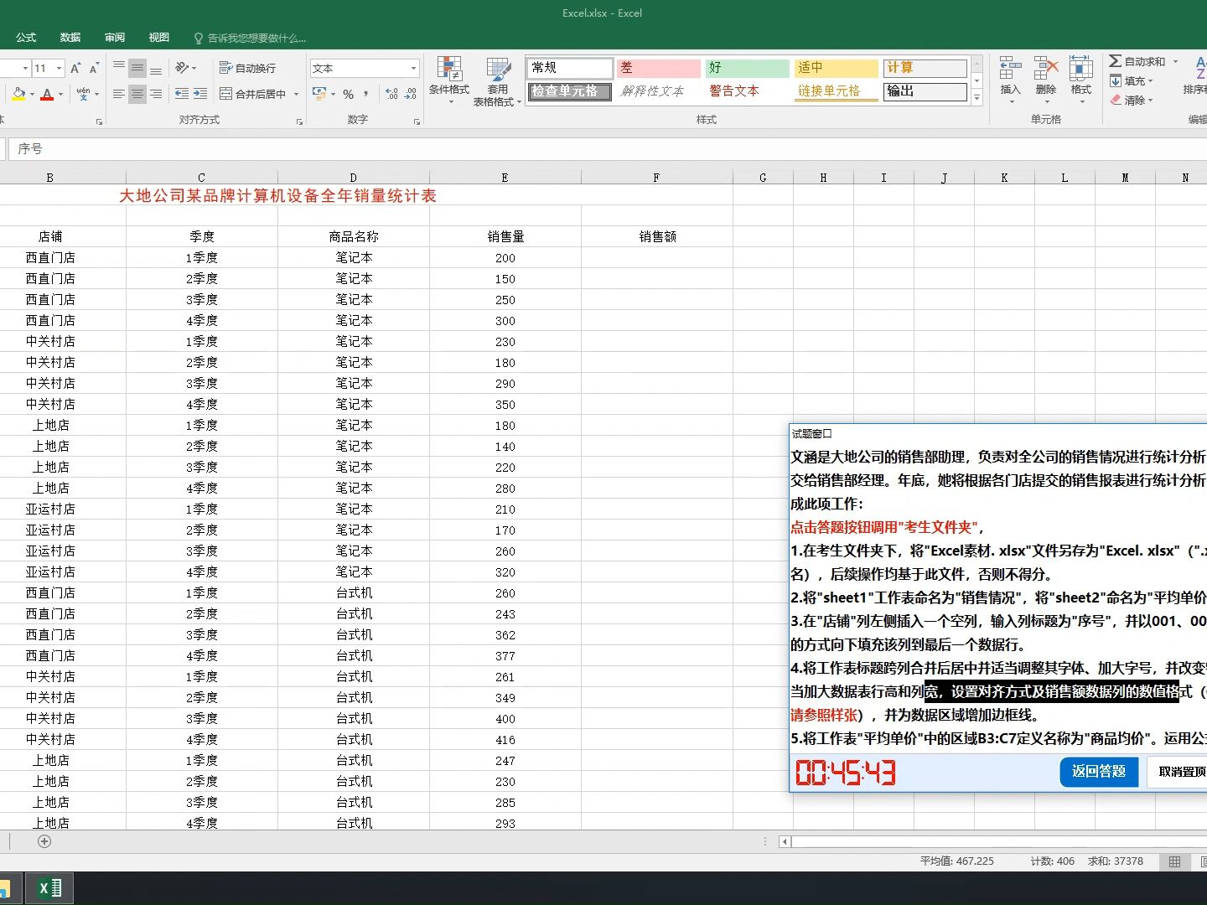Apply the 警告文本 cell style
This screenshot has height=905, width=1207.
point(748,91)
